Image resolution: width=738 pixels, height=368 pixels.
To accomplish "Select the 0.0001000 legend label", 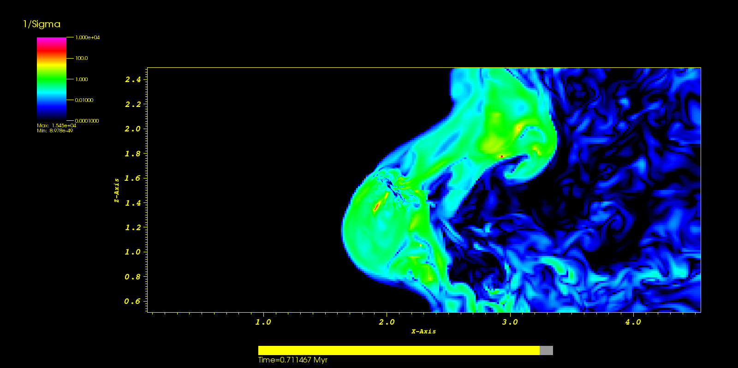I will 87,121.
